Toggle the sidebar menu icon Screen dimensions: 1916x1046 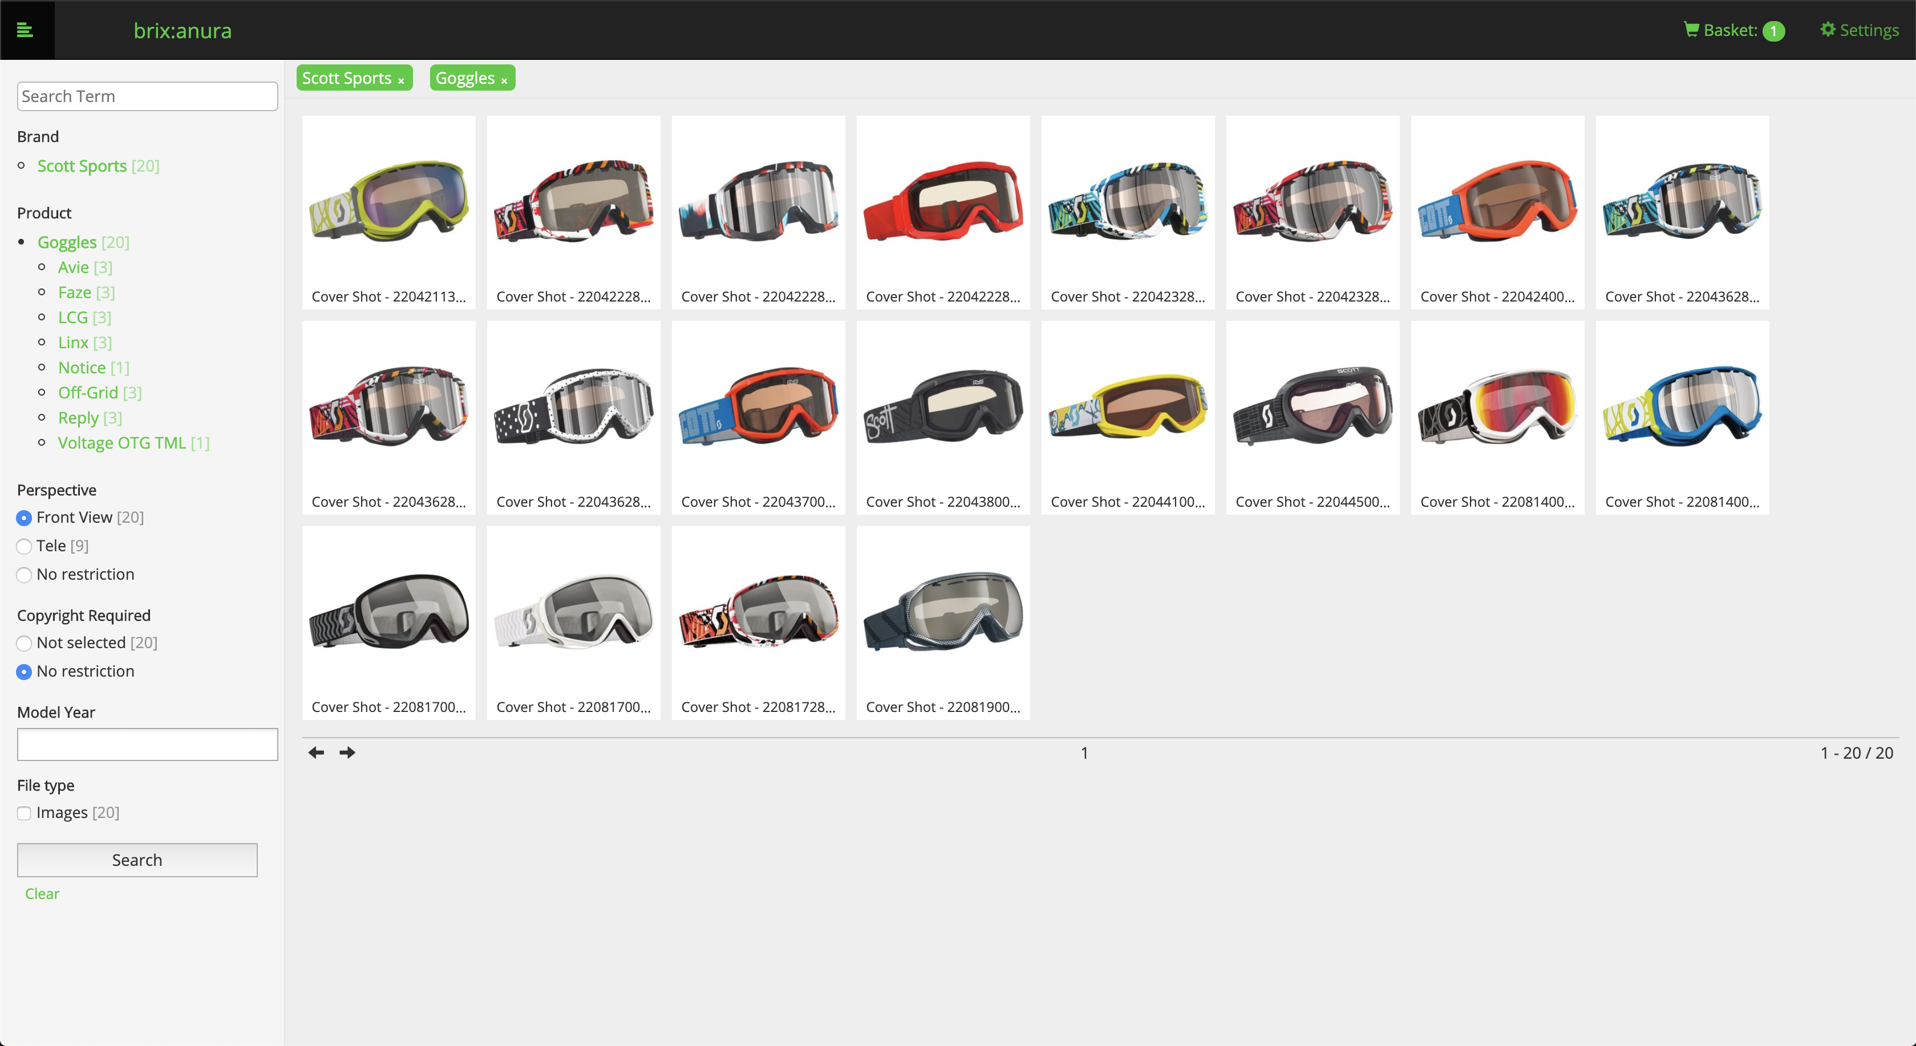[25, 30]
